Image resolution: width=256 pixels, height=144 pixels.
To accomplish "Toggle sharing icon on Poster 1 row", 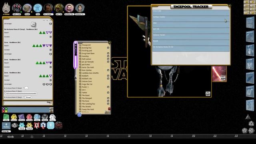I will tap(108, 87).
